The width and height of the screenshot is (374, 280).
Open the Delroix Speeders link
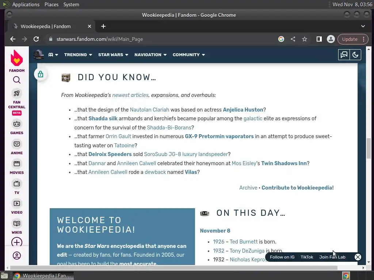(110, 154)
